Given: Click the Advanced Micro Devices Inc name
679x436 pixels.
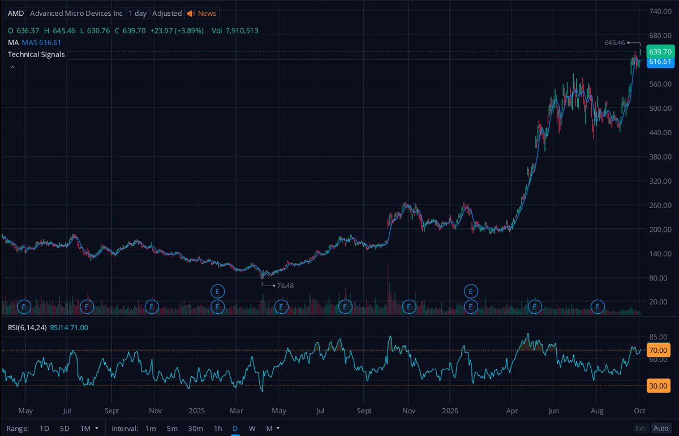Looking at the screenshot, I should tap(76, 14).
